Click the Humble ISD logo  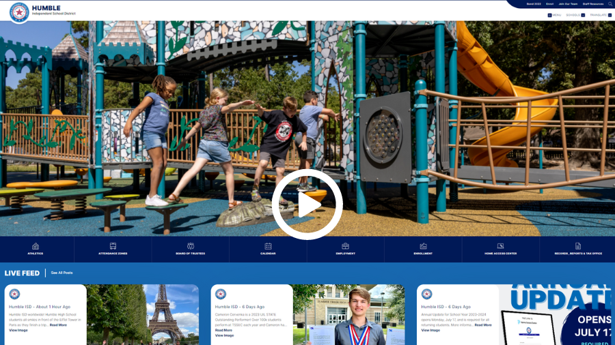(19, 12)
